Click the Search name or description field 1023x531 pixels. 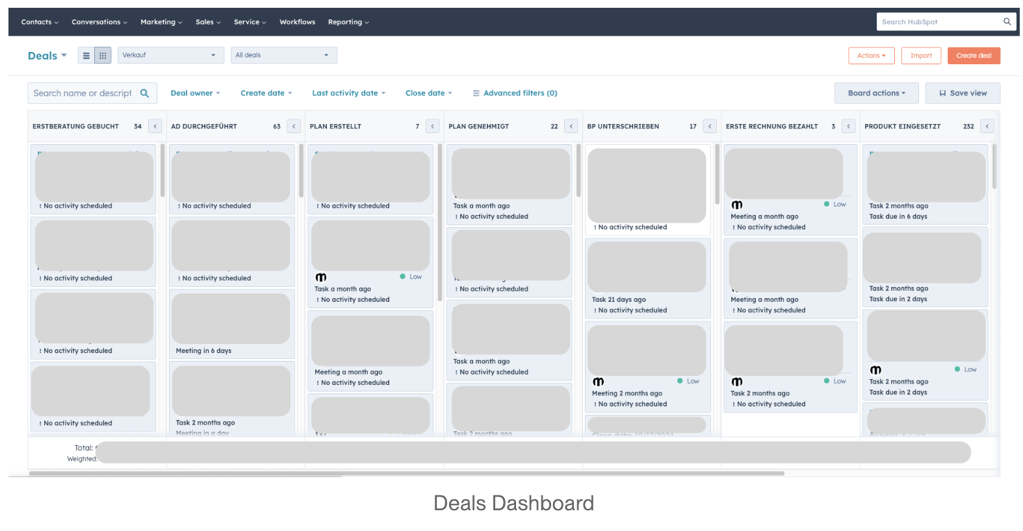(83, 93)
